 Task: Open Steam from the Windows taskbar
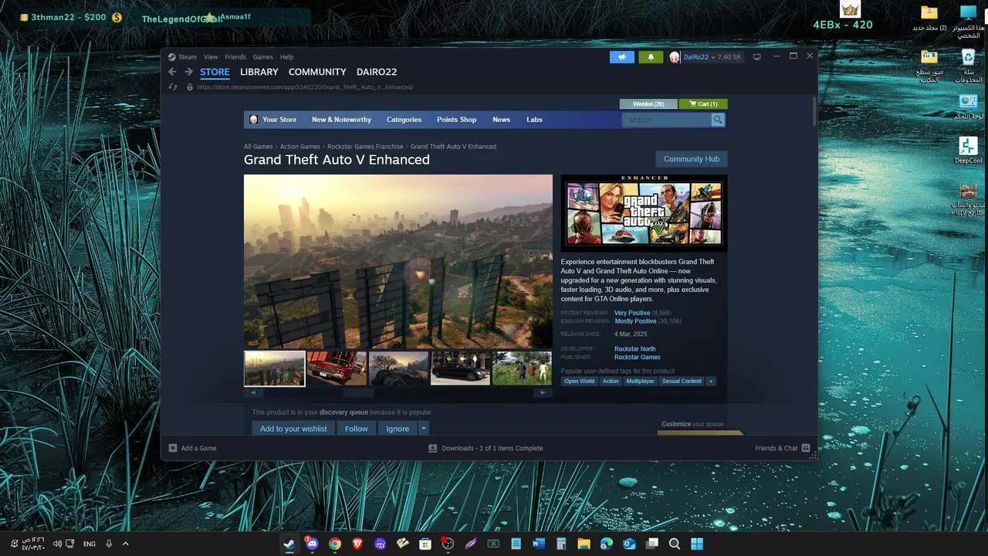pyautogui.click(x=289, y=544)
